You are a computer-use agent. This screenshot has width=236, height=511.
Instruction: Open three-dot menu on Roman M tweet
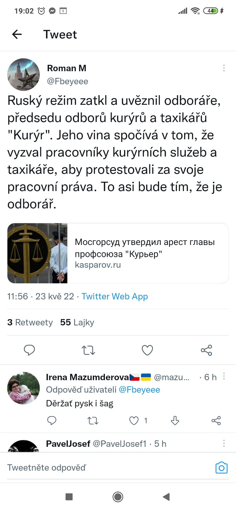point(224,68)
